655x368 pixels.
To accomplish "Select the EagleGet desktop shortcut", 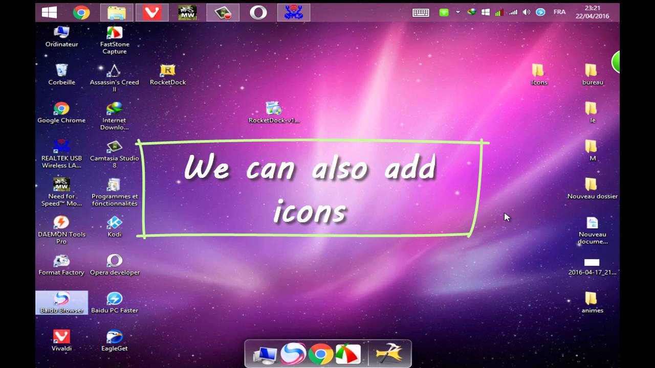I will (x=114, y=340).
